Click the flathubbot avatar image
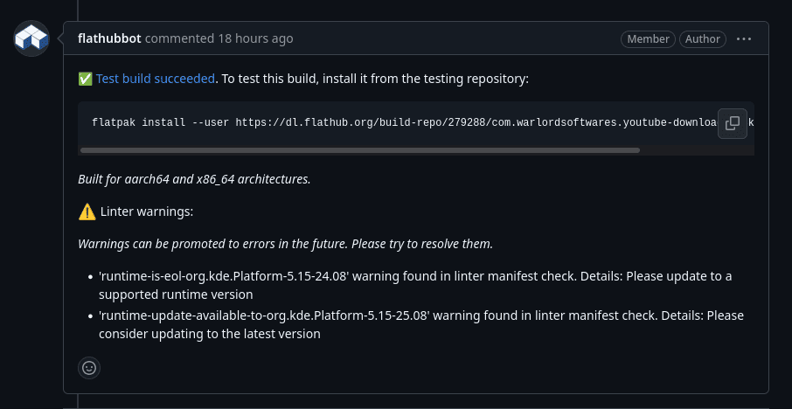792x409 pixels. (31, 39)
